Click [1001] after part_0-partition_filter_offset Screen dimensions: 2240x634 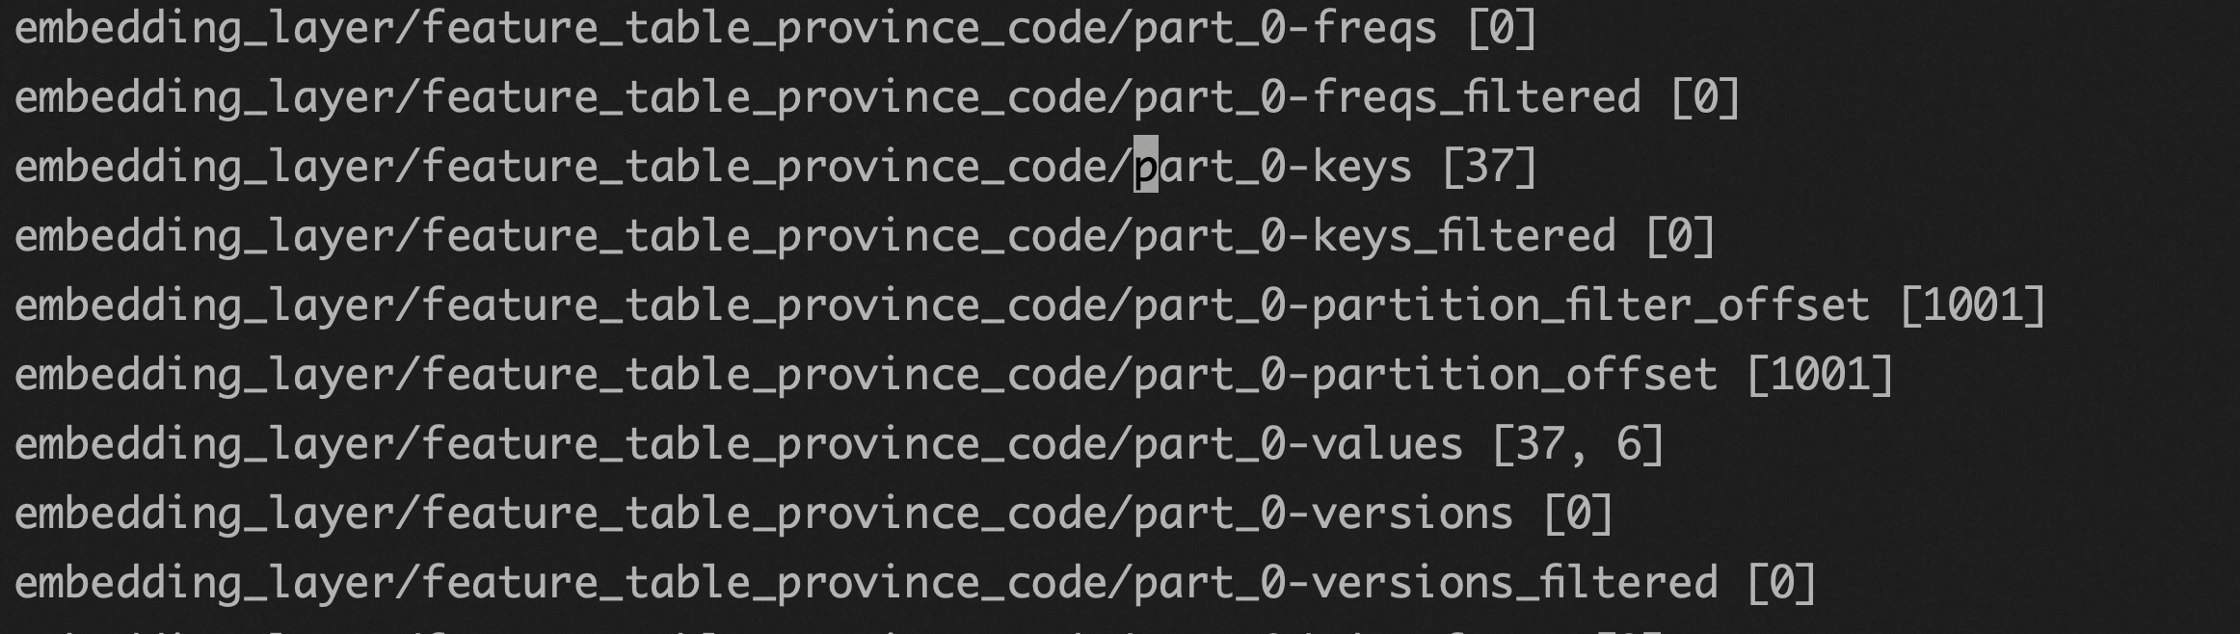1971,305
